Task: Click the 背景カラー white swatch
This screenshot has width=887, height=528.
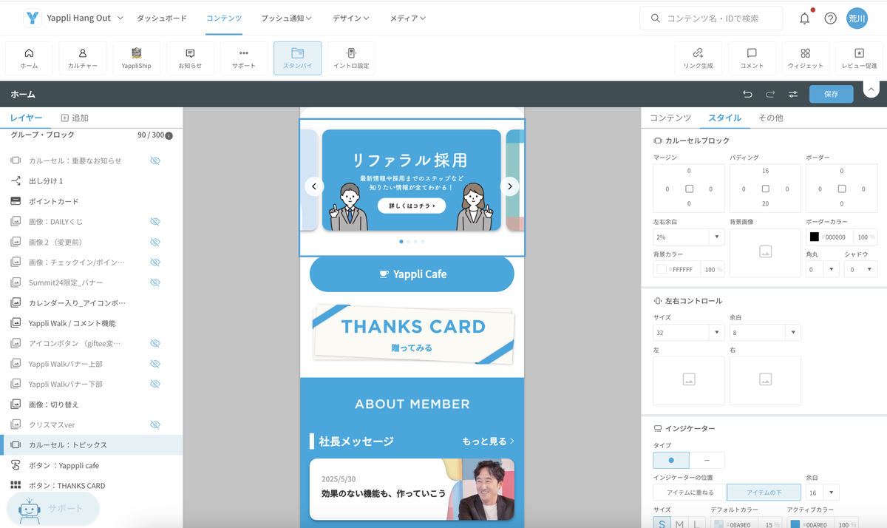Action: click(x=662, y=269)
